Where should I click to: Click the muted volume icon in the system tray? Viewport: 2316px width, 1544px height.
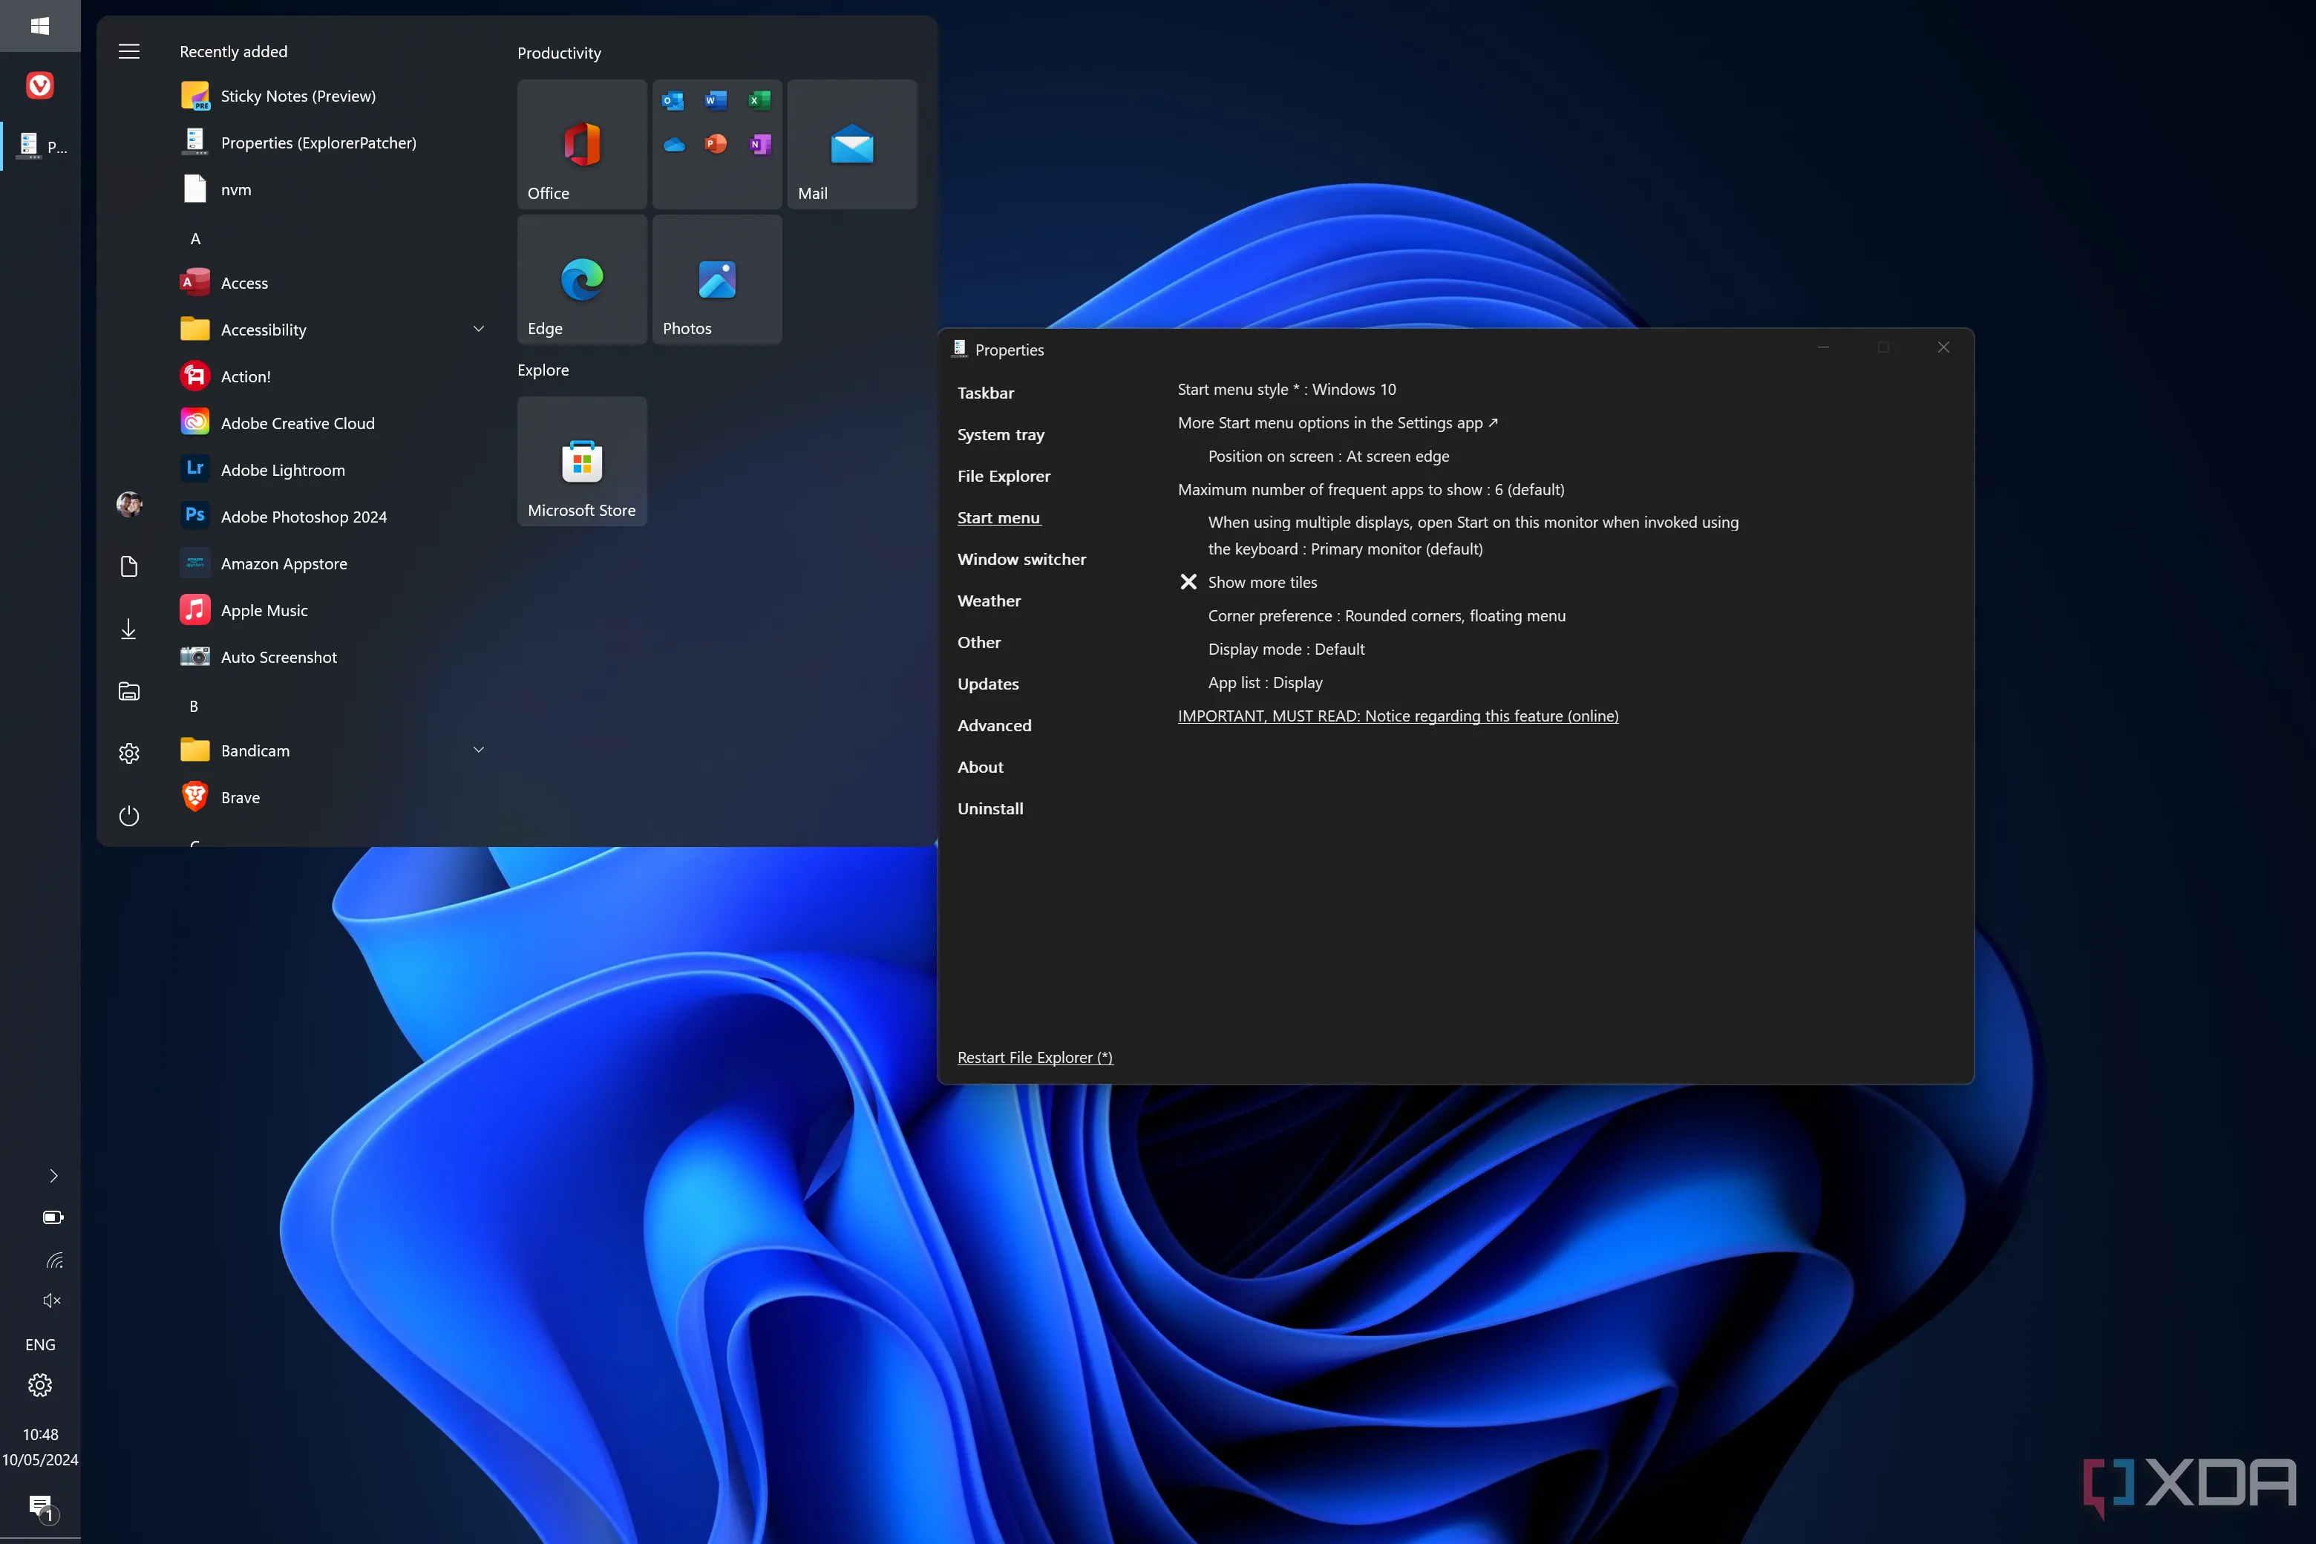[53, 1301]
